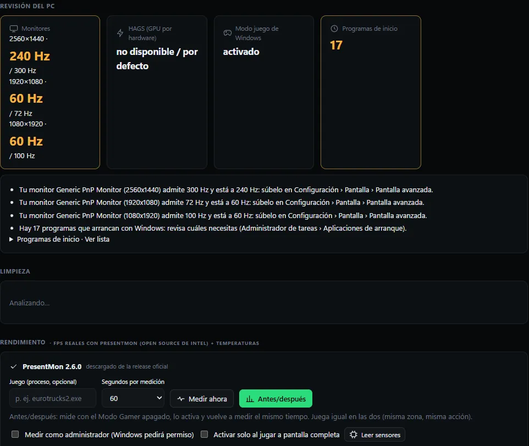Click the tip about the 1920x1080 monitor admitting 72 Hz
This screenshot has height=446, width=529.
[222, 203]
